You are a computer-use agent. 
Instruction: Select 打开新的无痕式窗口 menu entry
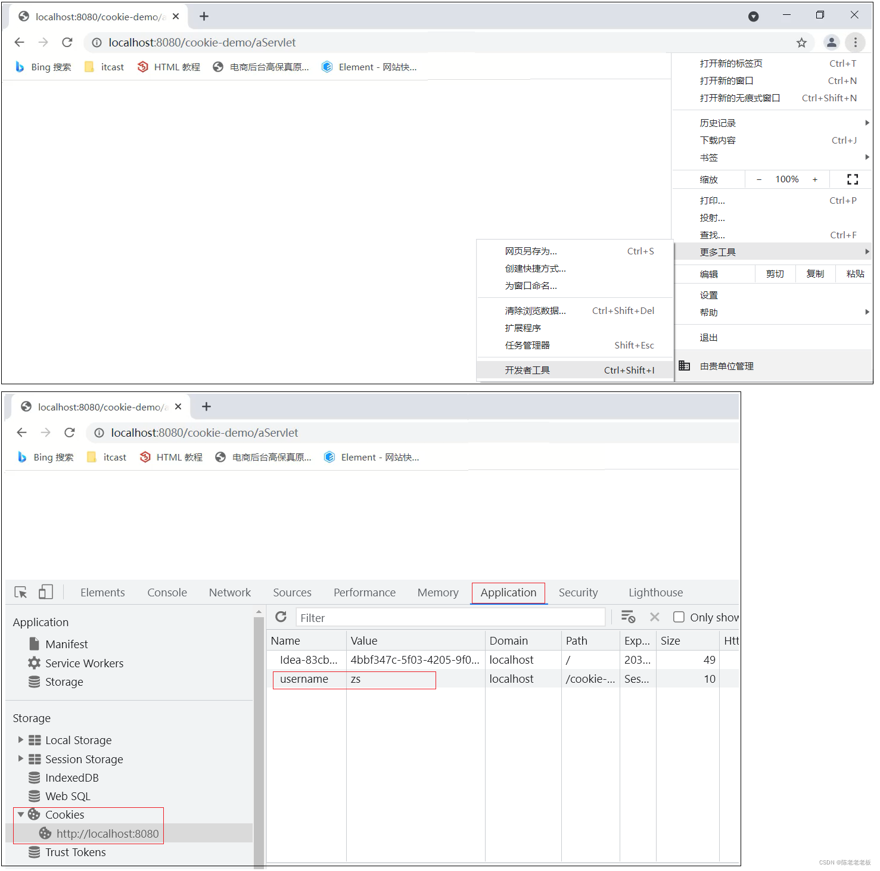(772, 98)
